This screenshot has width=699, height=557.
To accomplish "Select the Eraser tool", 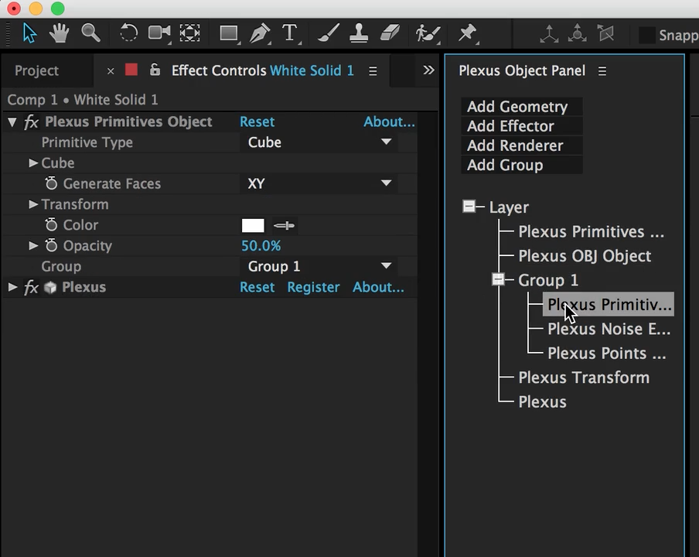I will [x=390, y=33].
